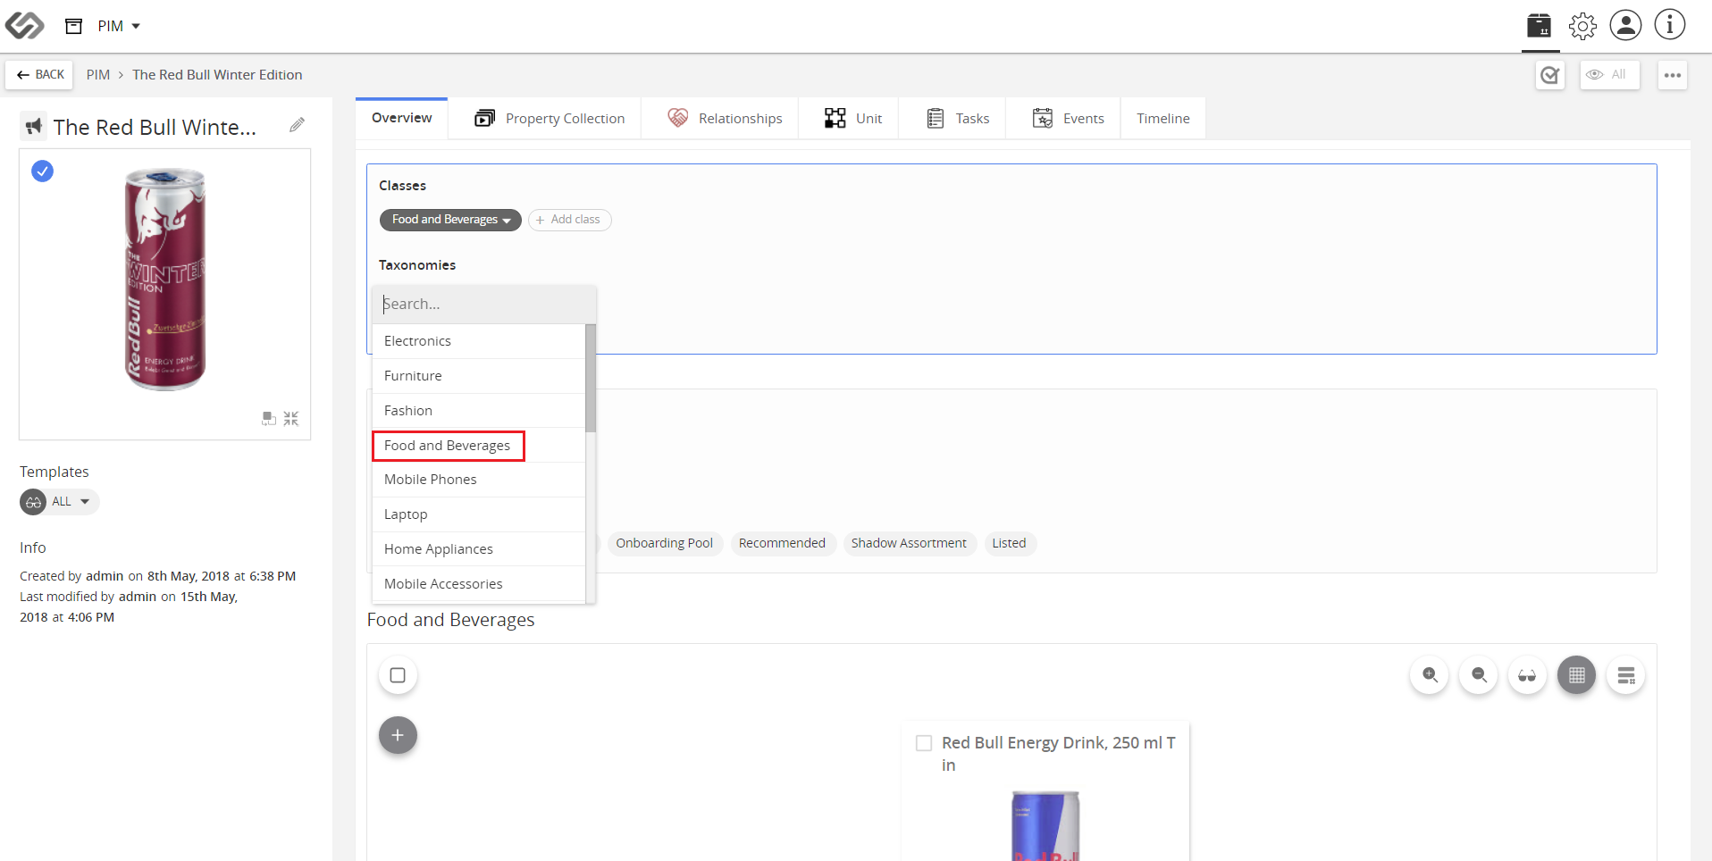The image size is (1712, 861).
Task: Click the Add class button
Action: click(x=569, y=220)
